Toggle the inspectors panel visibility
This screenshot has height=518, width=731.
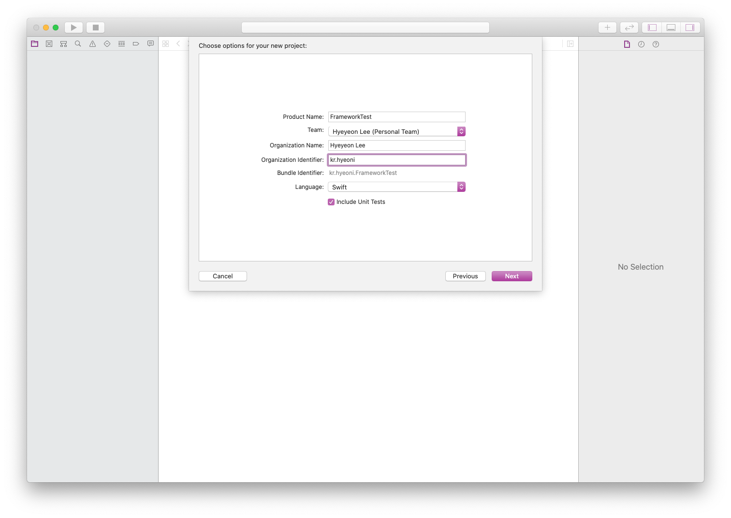(x=690, y=28)
